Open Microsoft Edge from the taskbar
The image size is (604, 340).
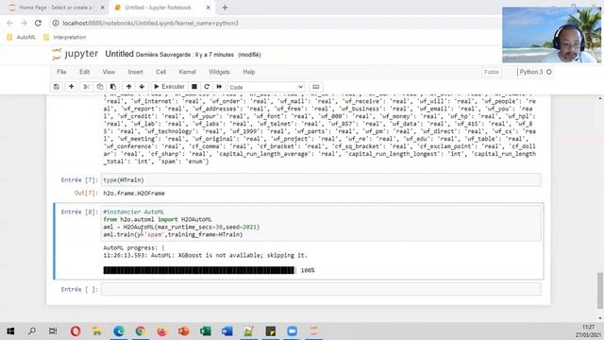119,331
